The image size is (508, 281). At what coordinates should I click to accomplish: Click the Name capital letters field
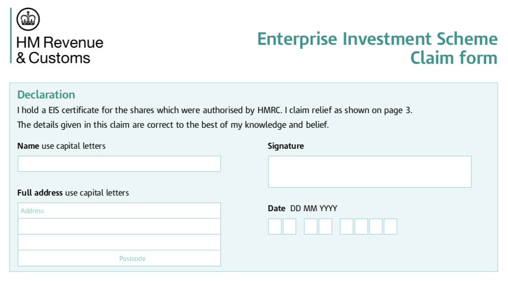119,164
